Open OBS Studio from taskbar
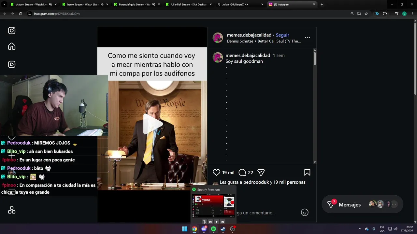This screenshot has height=234, width=417. click(x=233, y=229)
